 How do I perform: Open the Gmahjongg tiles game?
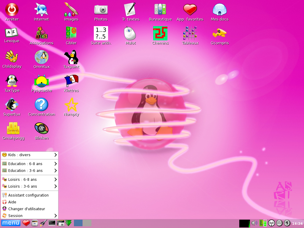13,128
